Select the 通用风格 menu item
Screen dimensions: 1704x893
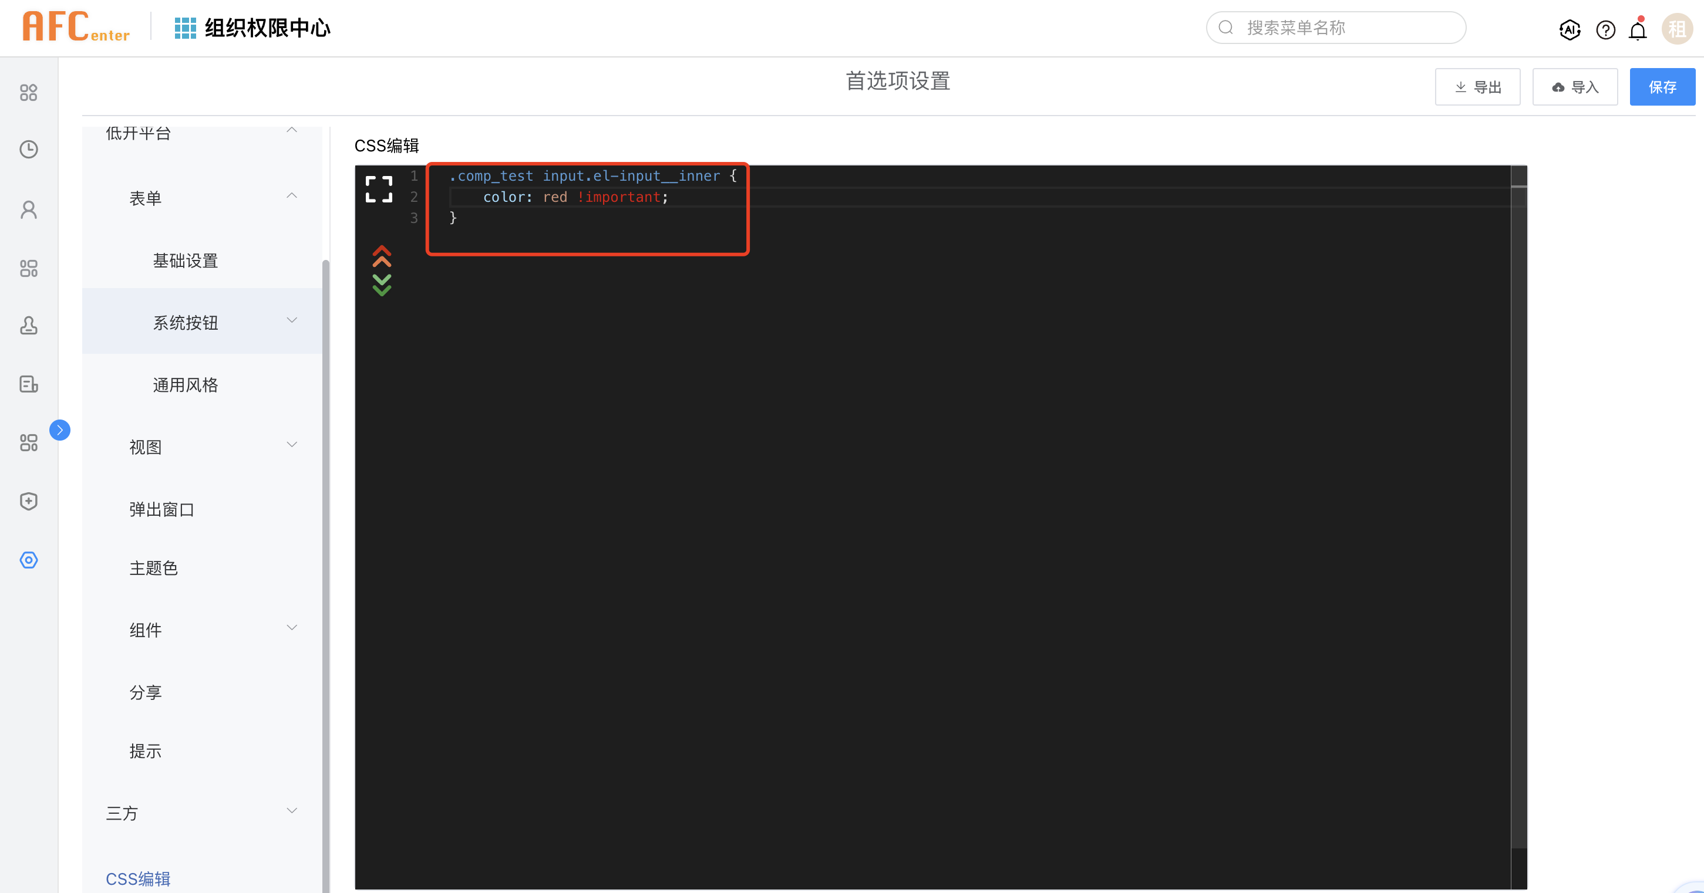(185, 385)
